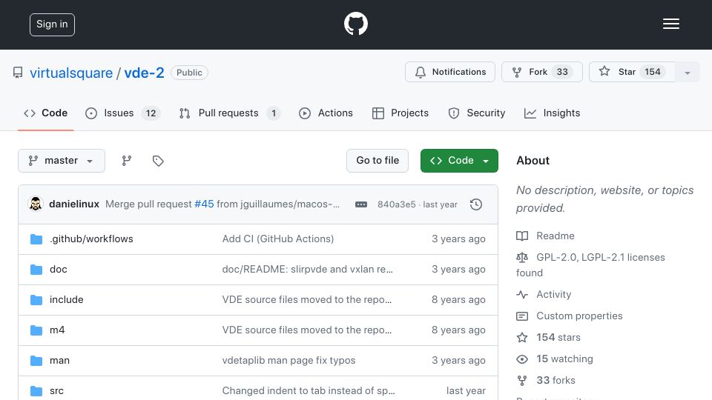View tags via the tag icon

pyautogui.click(x=158, y=161)
